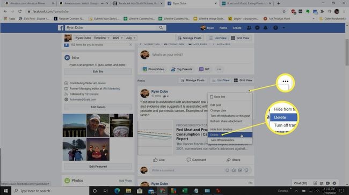Screen dimensions: 349x195
Task: Click the Comment speech bubble button
Action: 197,160
